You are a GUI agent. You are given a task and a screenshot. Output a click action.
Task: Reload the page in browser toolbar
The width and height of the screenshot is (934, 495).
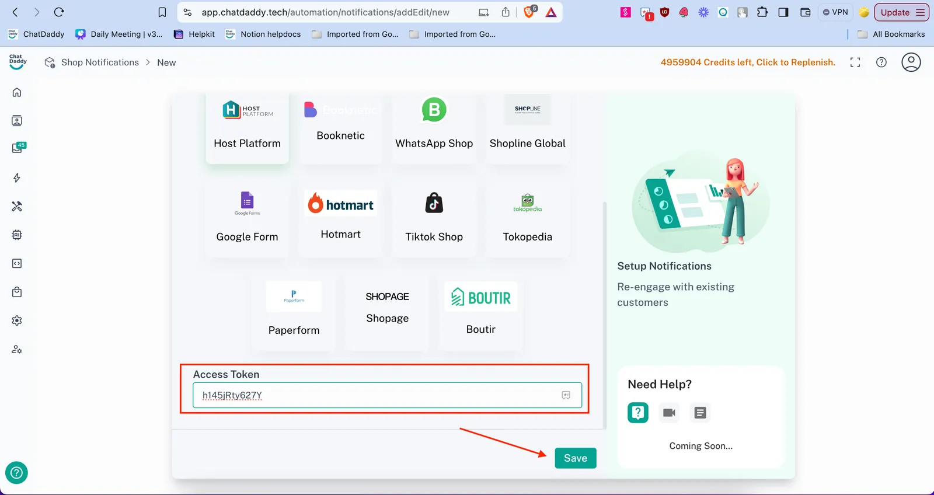[59, 12]
